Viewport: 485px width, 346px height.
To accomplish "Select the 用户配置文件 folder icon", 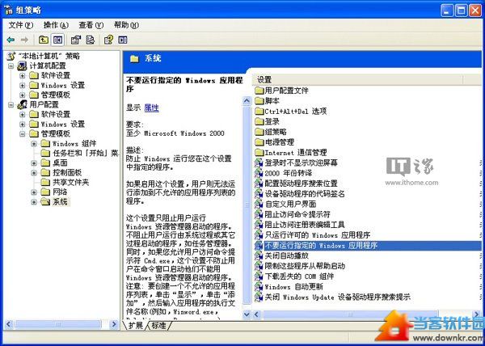I will (x=259, y=91).
